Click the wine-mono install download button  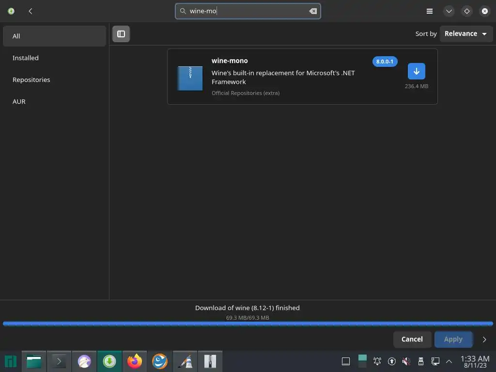(x=416, y=71)
